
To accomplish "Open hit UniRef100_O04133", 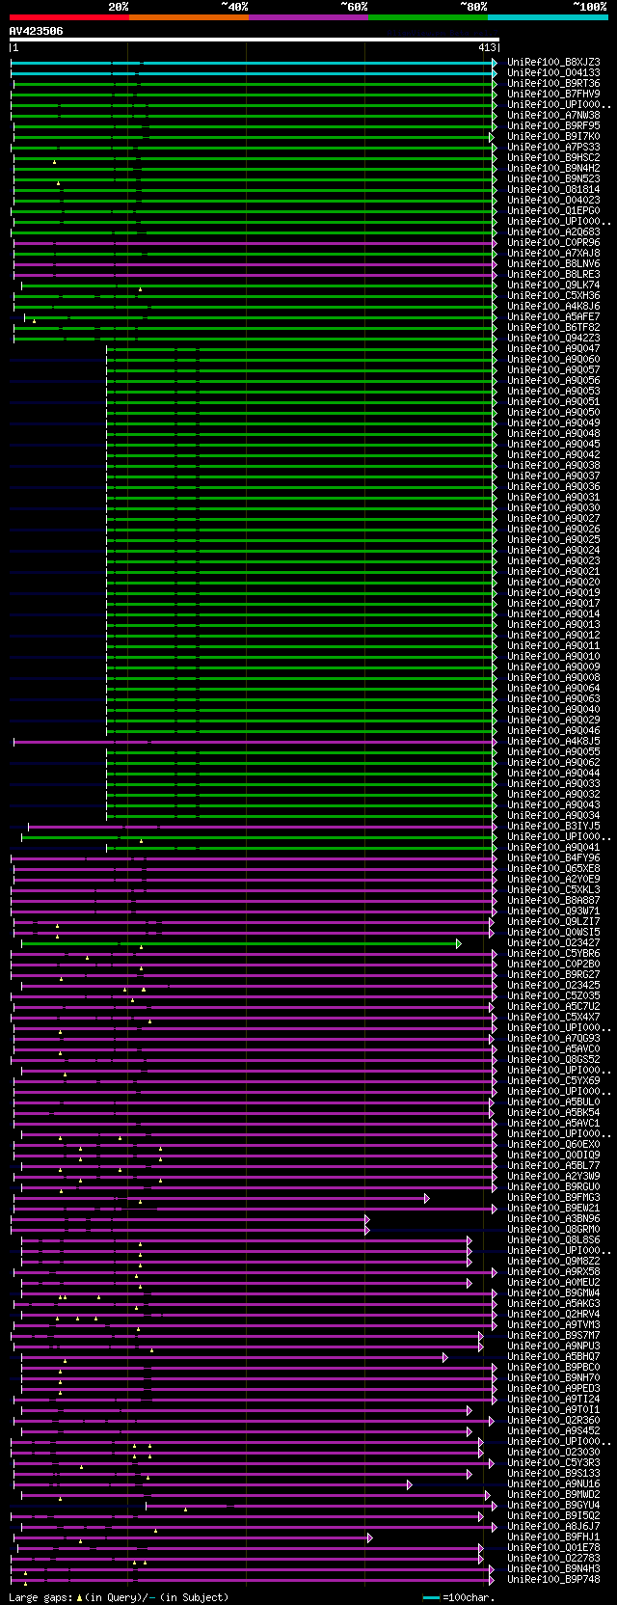I will [x=553, y=72].
